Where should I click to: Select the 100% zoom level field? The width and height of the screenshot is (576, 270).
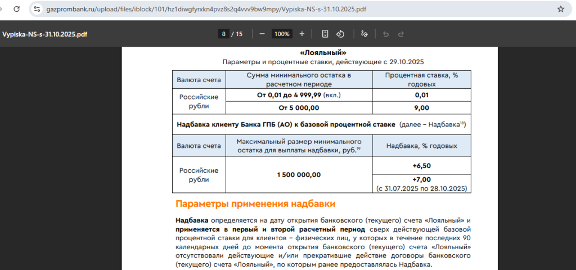282,34
